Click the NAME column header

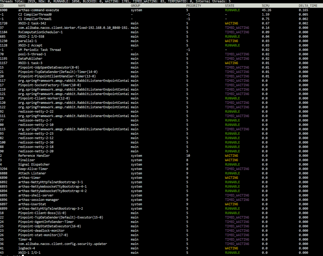[22, 6]
